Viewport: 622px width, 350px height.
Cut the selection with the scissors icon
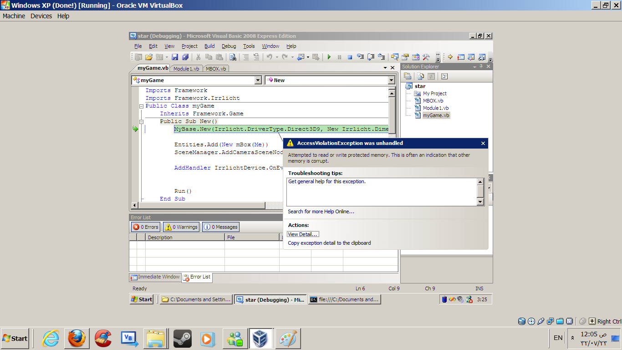198,57
